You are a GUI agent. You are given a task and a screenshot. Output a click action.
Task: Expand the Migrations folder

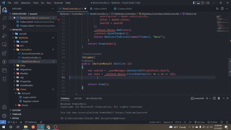(x=26, y=69)
